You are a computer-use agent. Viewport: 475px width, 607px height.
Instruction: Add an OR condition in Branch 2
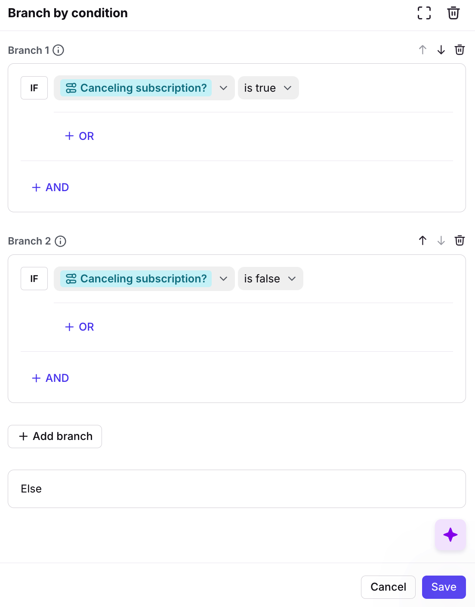point(80,327)
